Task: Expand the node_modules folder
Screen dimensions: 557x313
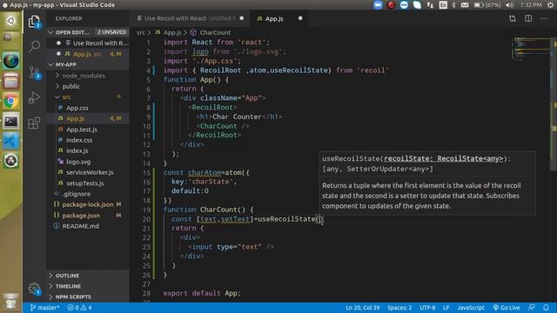Action: pos(84,76)
